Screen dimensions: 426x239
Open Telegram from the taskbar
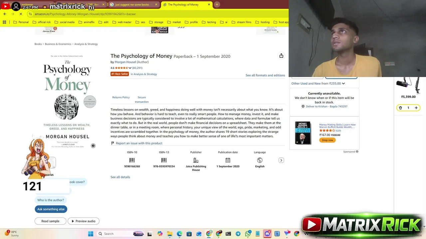coord(238,234)
